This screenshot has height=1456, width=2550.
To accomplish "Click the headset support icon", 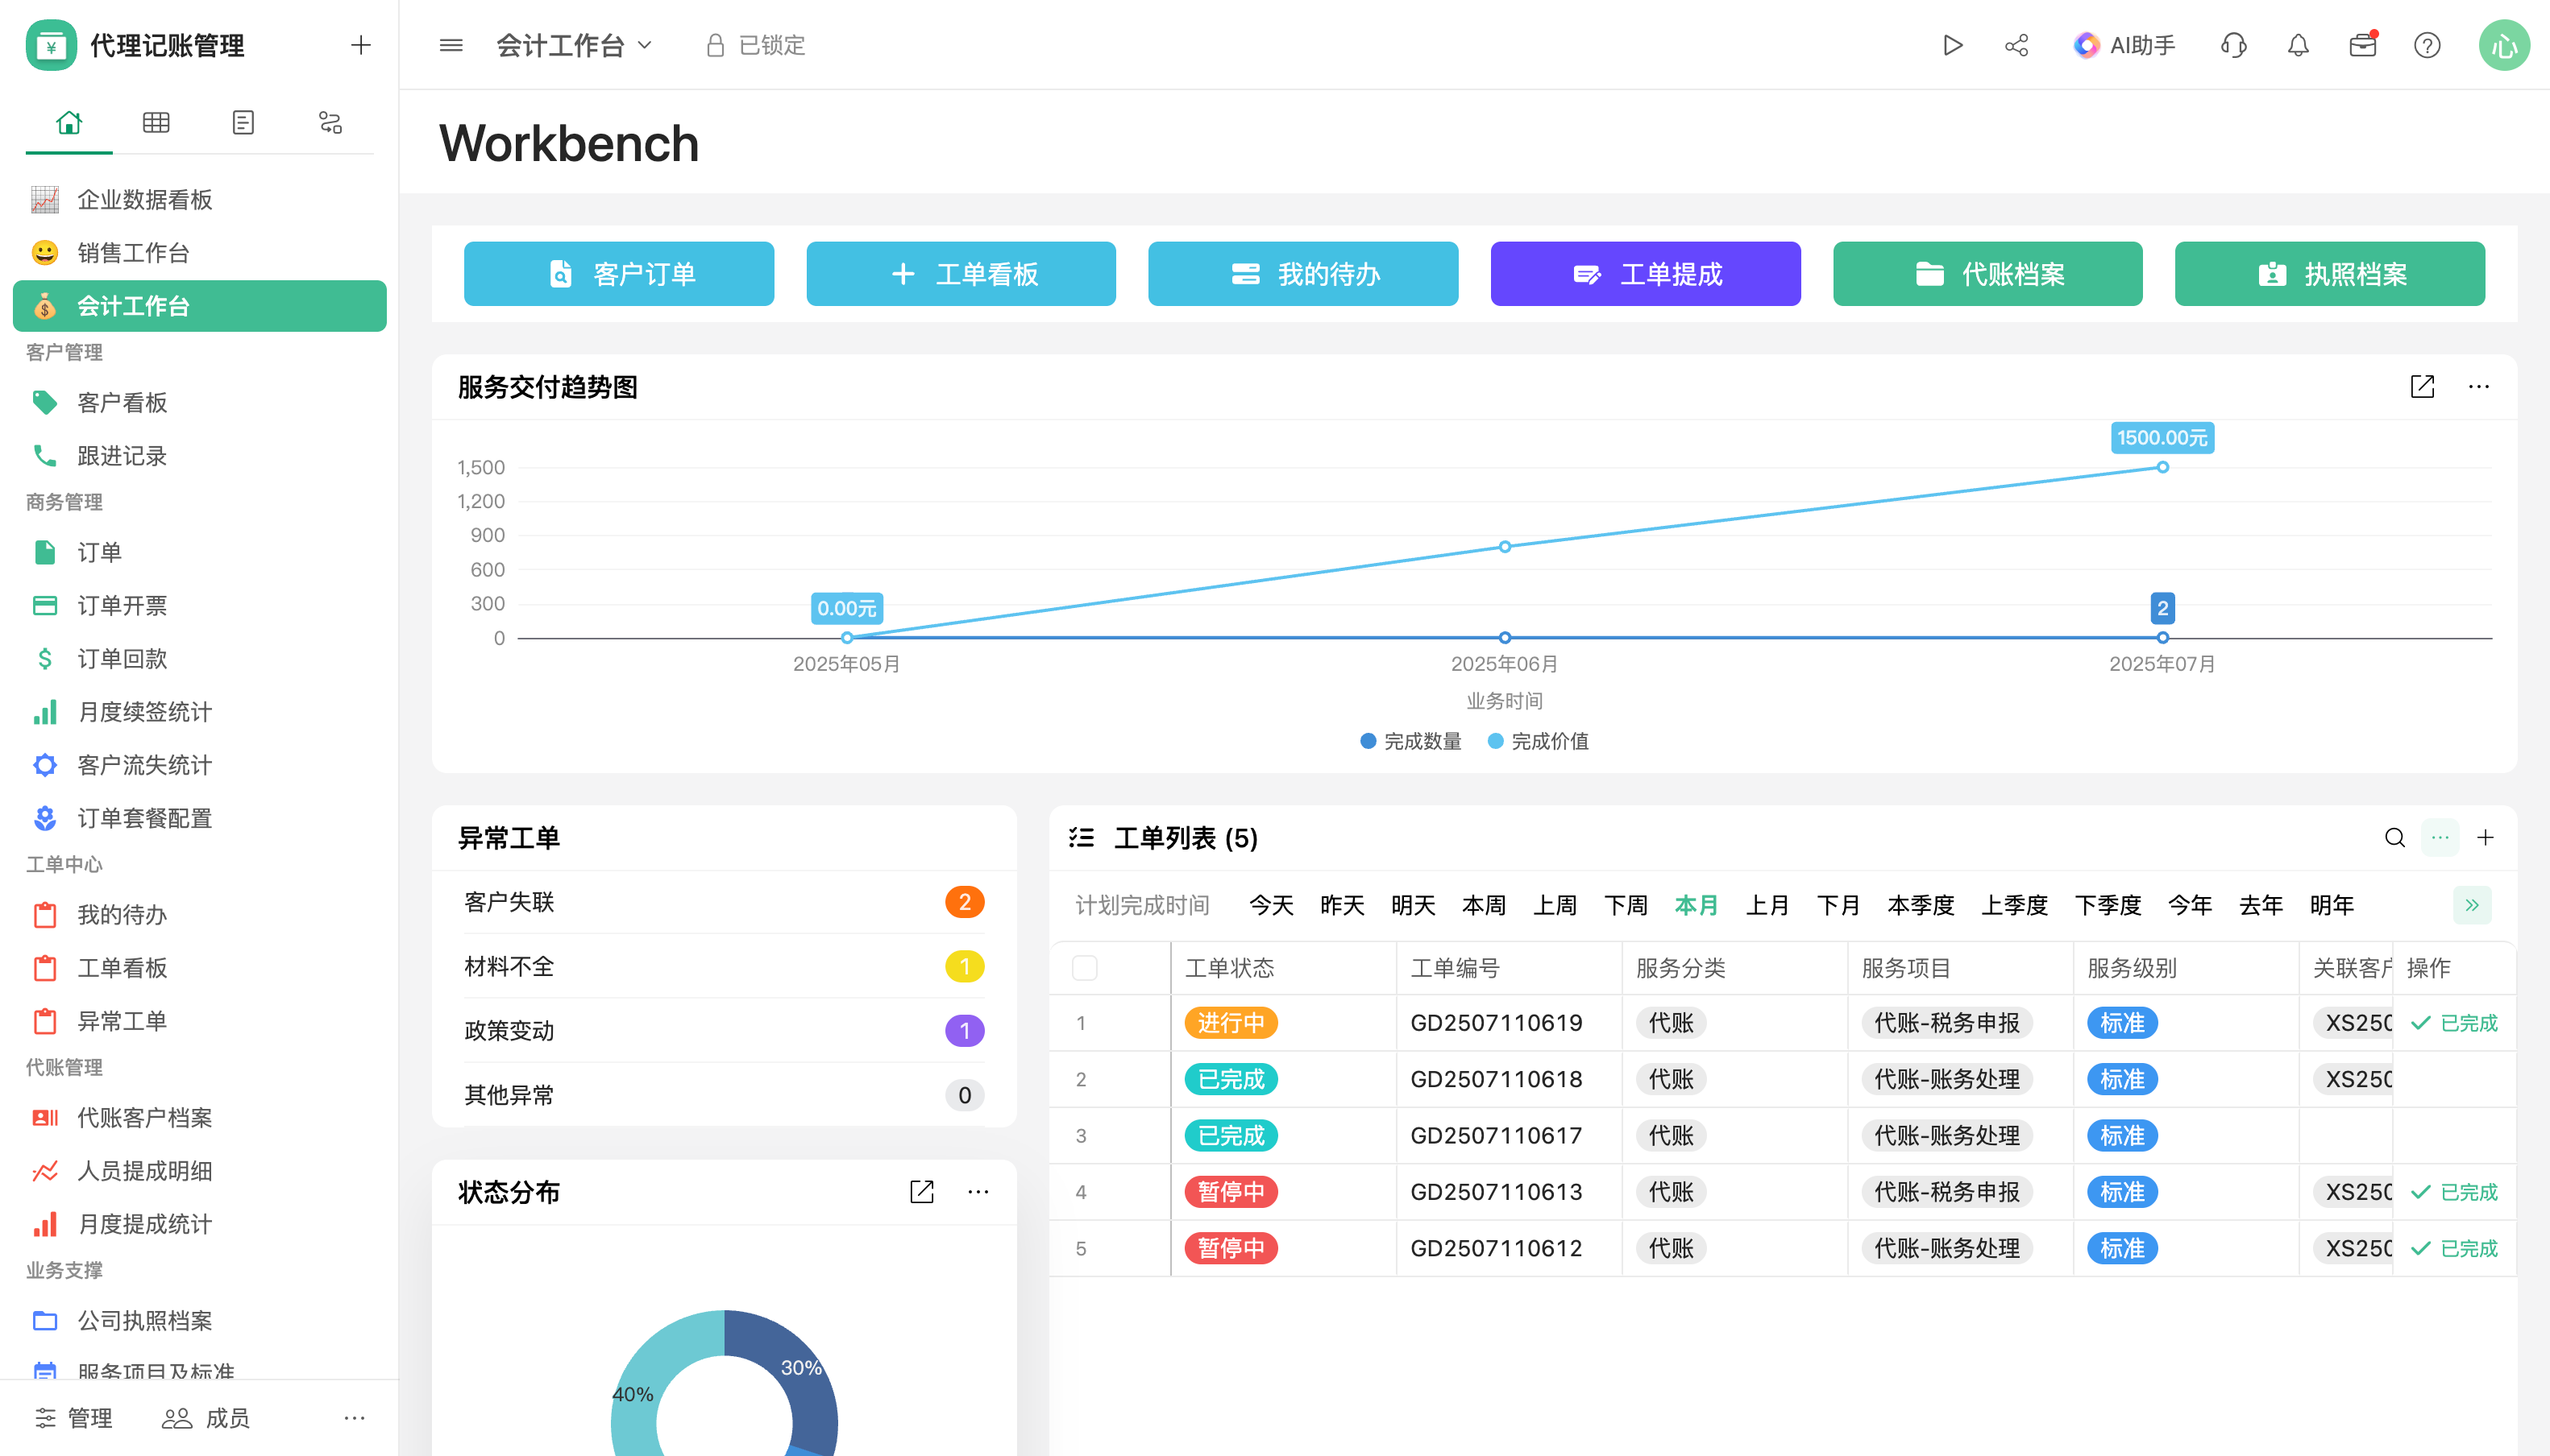I will [x=2234, y=45].
